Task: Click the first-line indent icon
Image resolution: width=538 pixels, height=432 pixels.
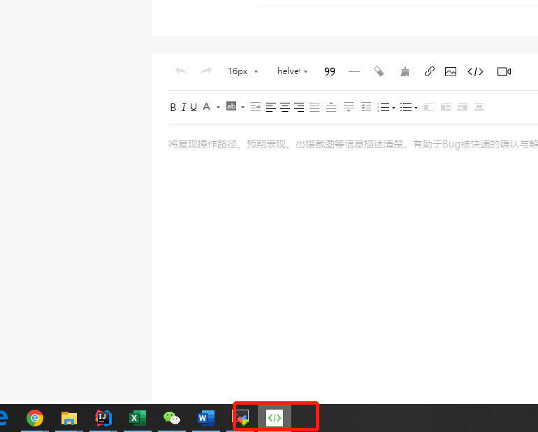Action: [256, 107]
